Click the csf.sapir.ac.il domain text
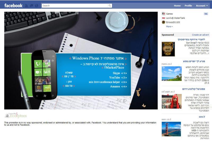 168,92
